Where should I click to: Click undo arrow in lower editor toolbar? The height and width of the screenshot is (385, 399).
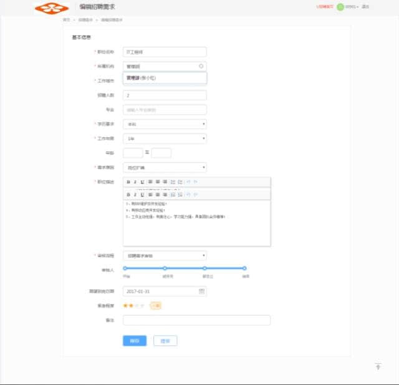click(188, 194)
